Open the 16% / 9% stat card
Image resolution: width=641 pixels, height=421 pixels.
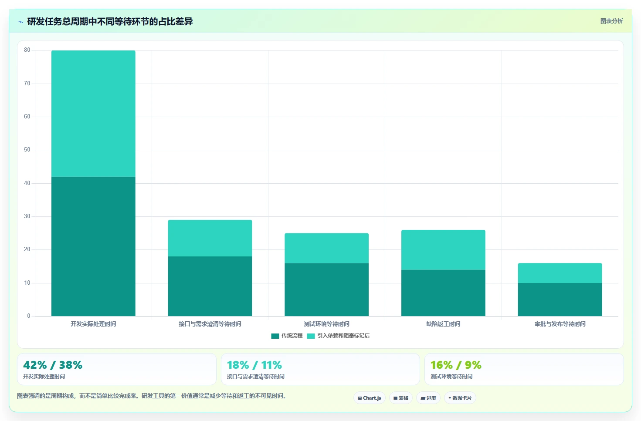524,369
